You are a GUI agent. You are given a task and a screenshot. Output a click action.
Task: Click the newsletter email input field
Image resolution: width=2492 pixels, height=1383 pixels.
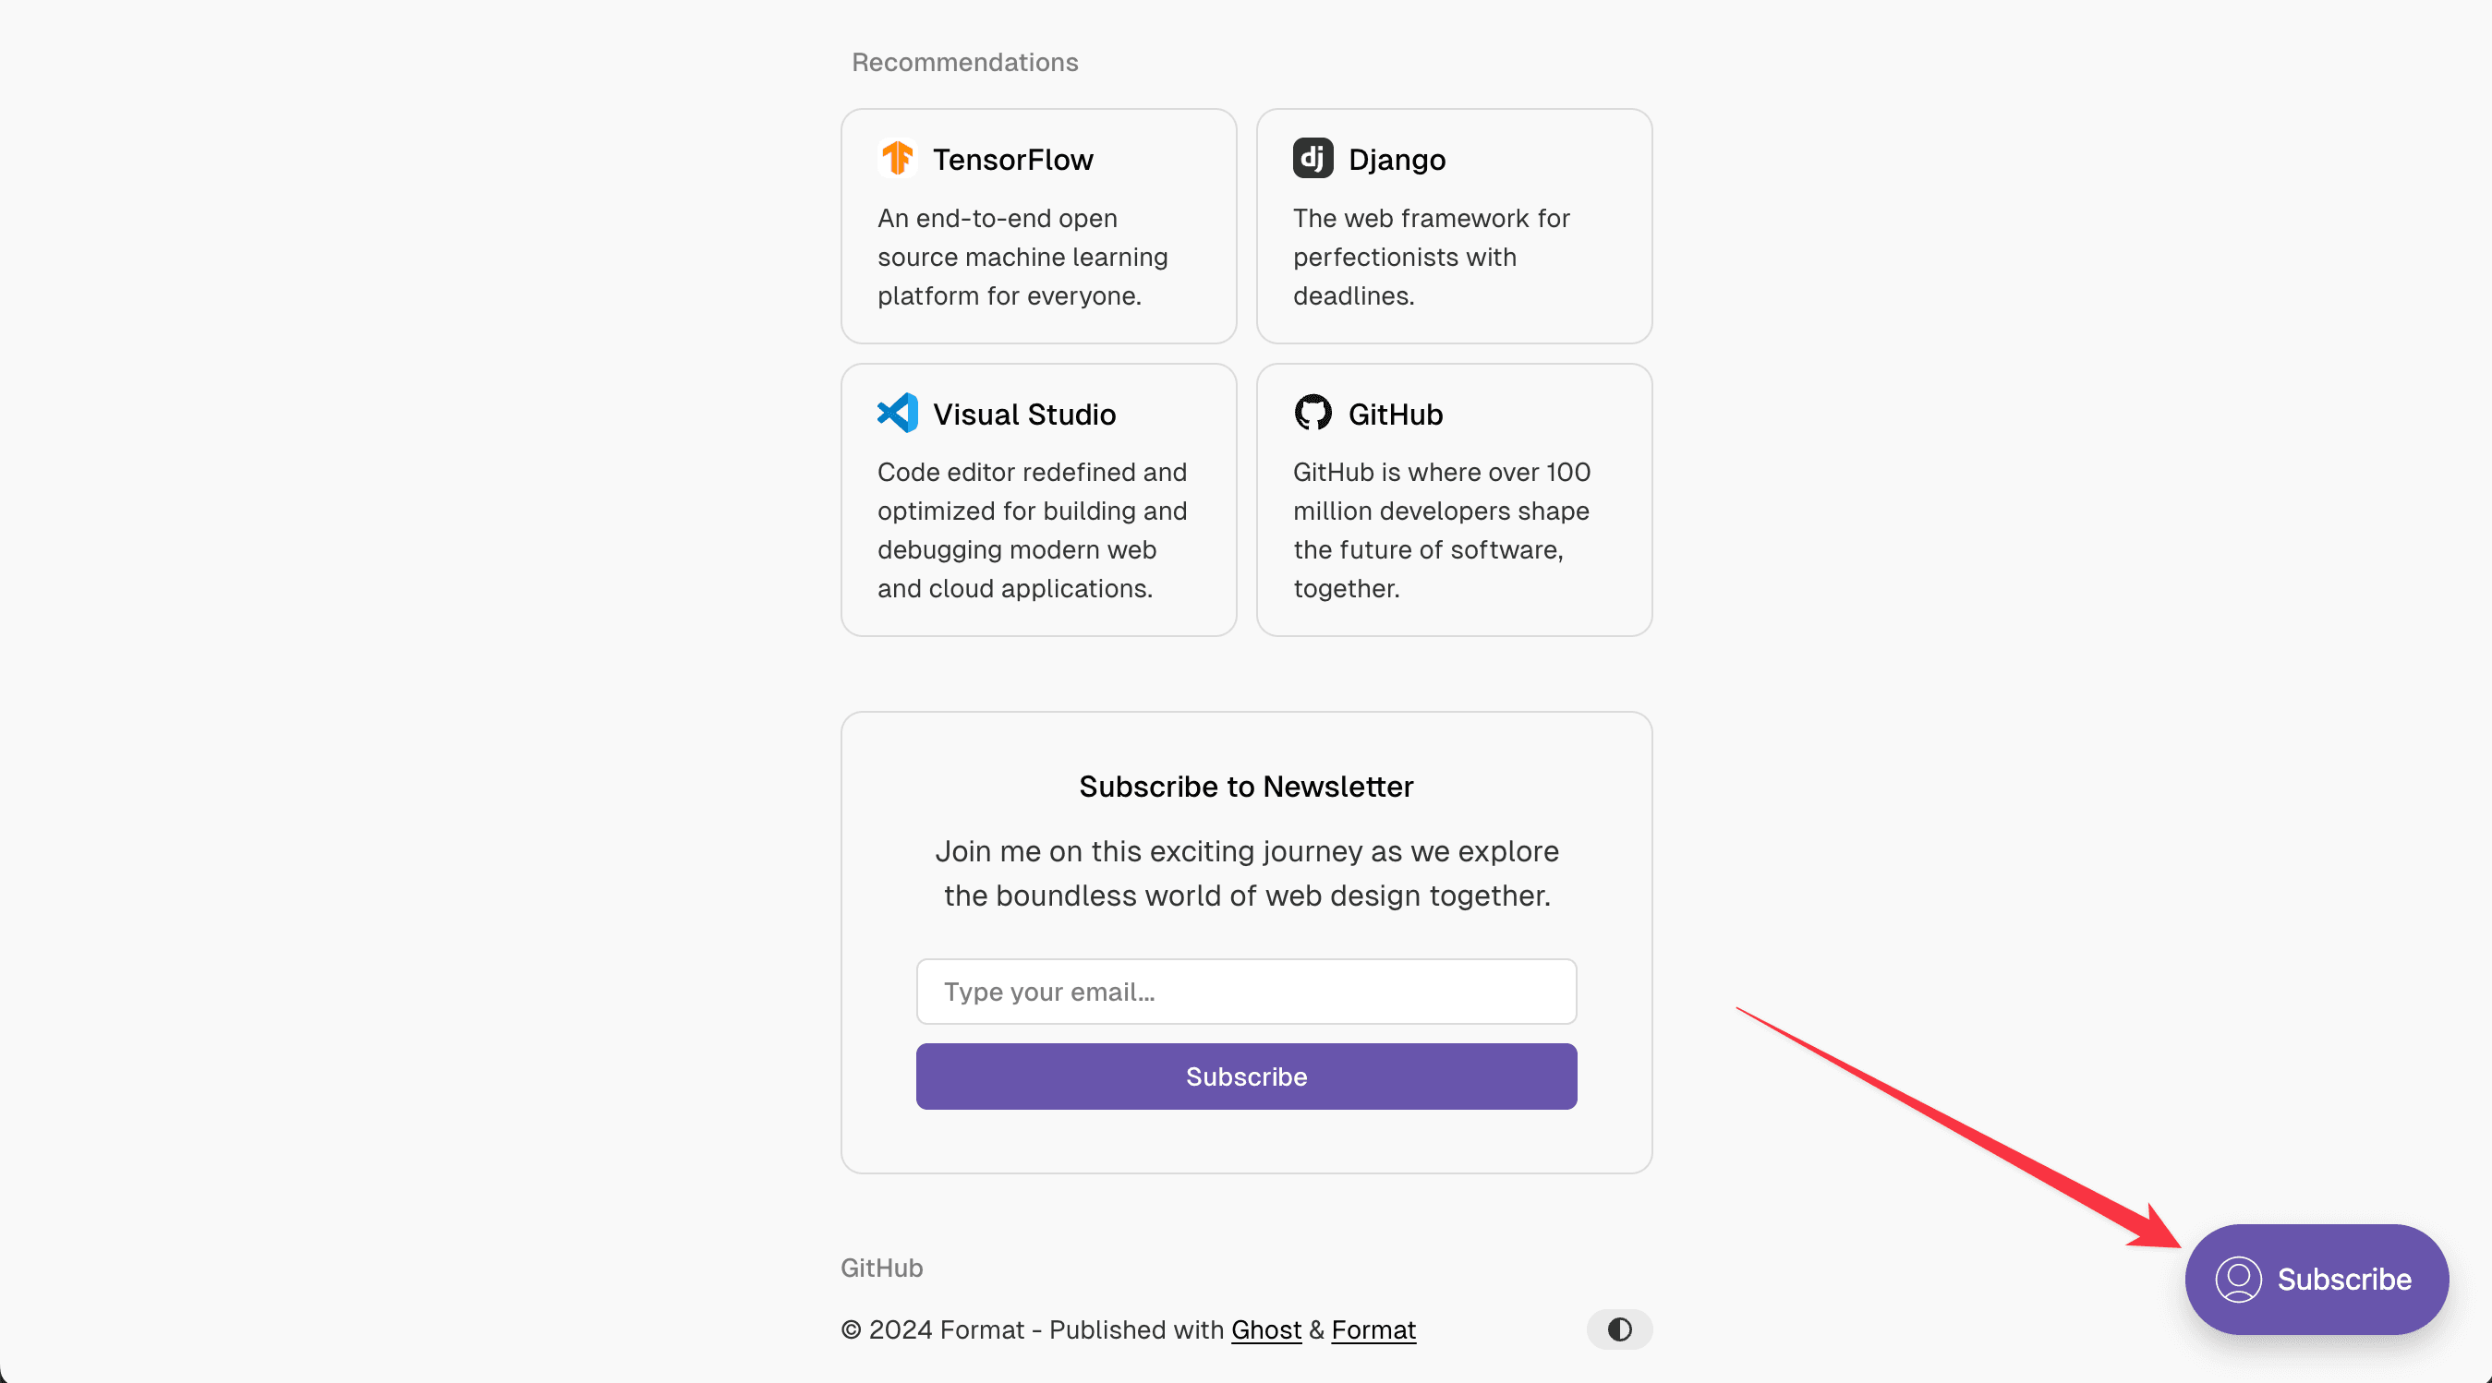1246,992
